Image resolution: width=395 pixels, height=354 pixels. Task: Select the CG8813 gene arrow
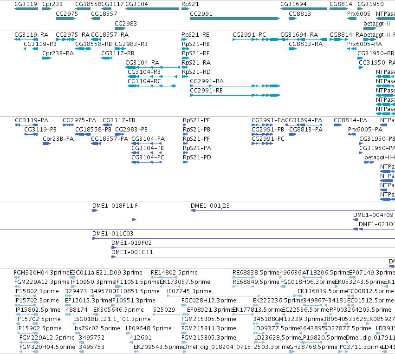293,19
